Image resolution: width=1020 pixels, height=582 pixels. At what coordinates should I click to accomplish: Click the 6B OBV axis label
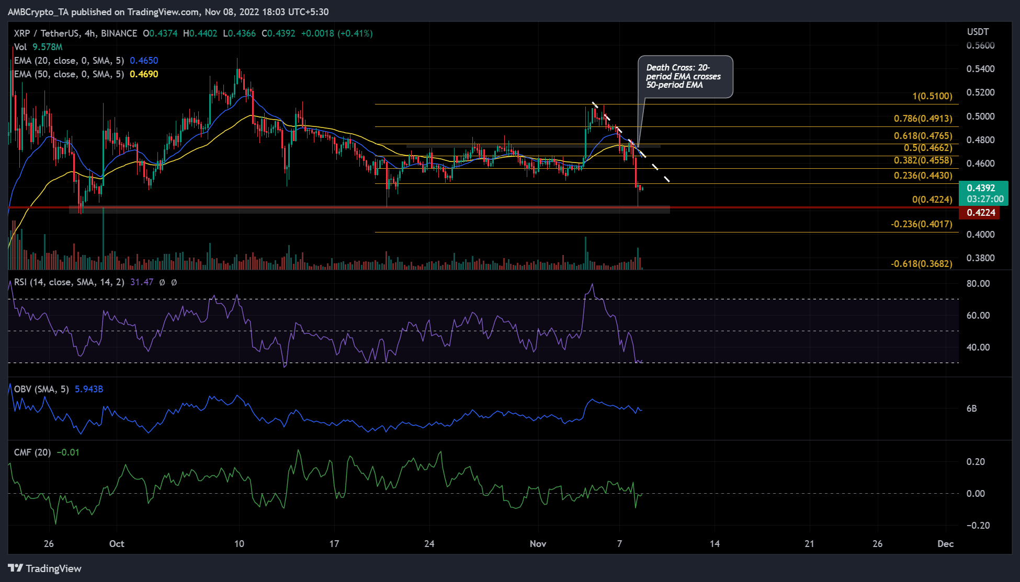[971, 409]
